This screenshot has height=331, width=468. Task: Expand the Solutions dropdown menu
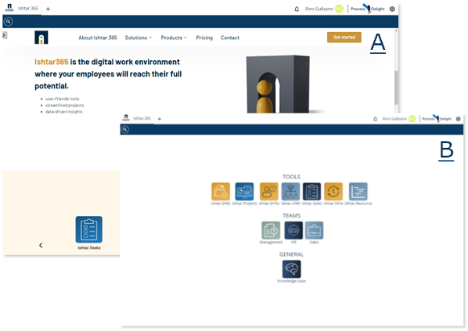point(138,38)
